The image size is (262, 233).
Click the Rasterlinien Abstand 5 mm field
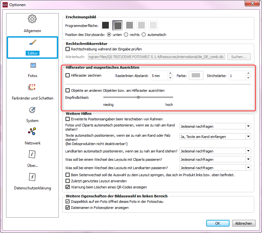click(x=159, y=76)
